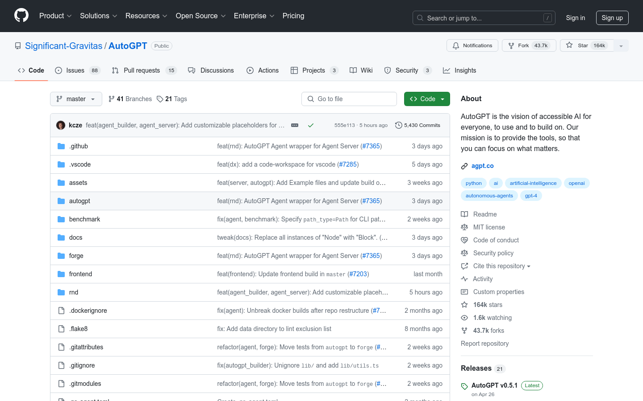Open the benchmark folder
Viewport: 643px width, 401px height.
[x=84, y=219]
